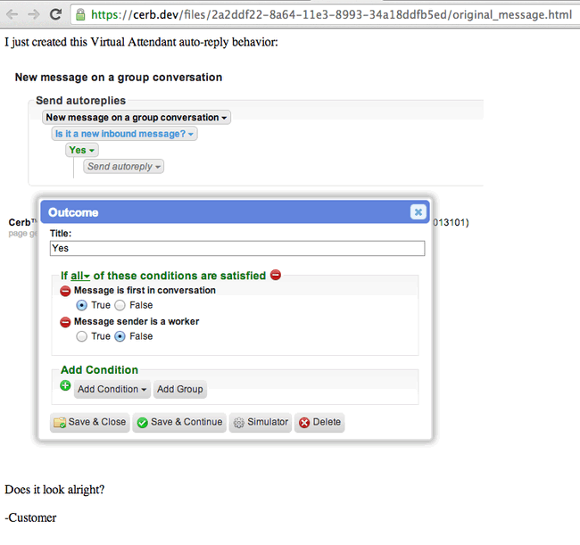Select False for message is first in conversation
The width and height of the screenshot is (580, 545).
[x=120, y=305]
